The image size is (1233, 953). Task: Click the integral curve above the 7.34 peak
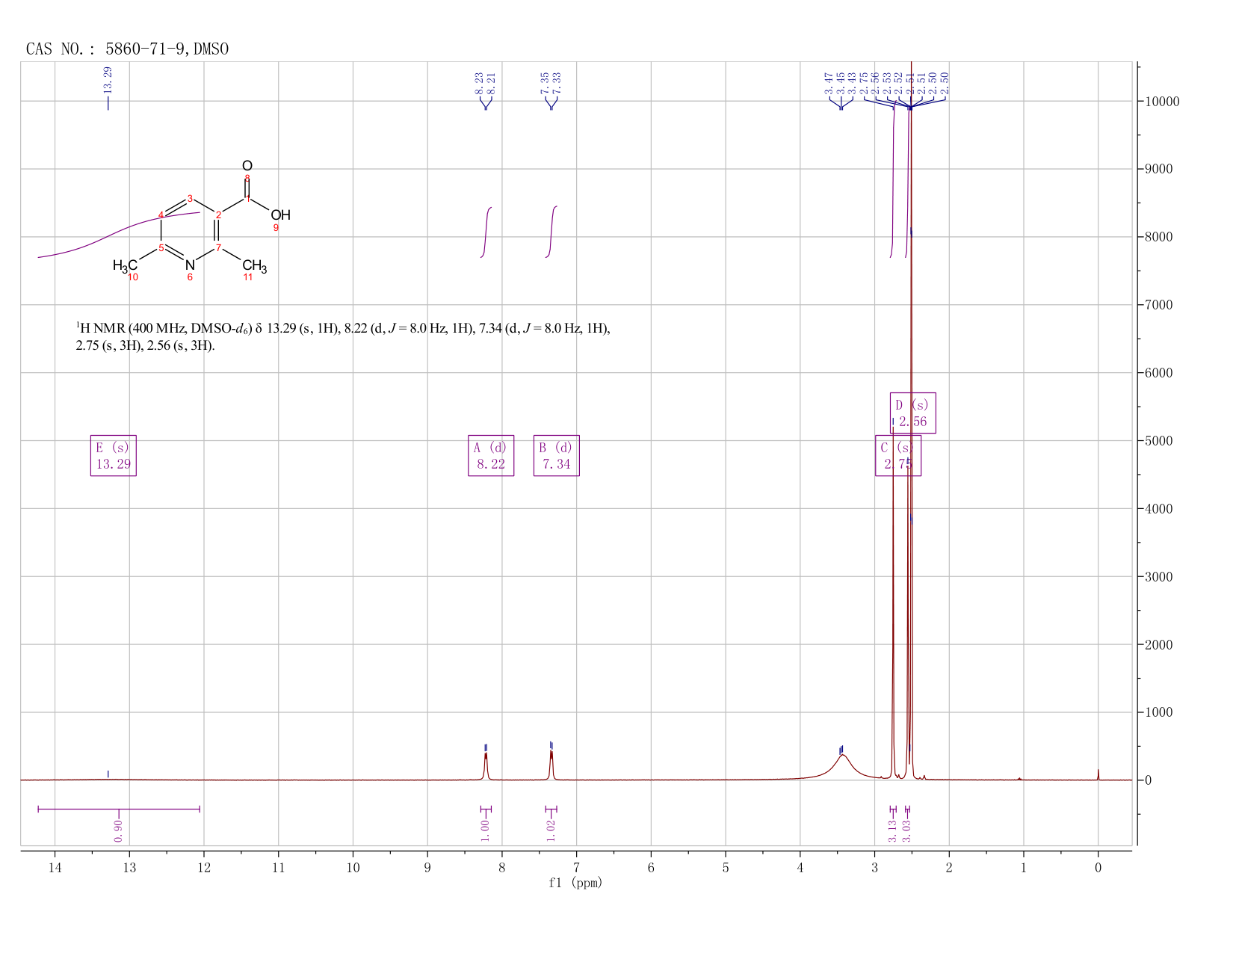pyautogui.click(x=551, y=232)
